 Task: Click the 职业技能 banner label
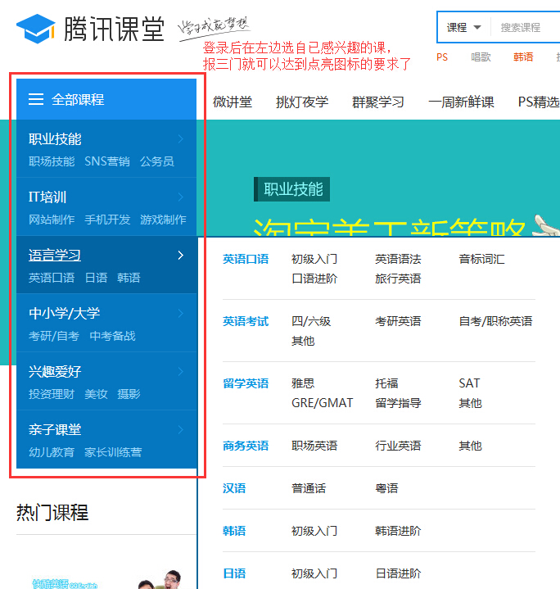(x=292, y=189)
